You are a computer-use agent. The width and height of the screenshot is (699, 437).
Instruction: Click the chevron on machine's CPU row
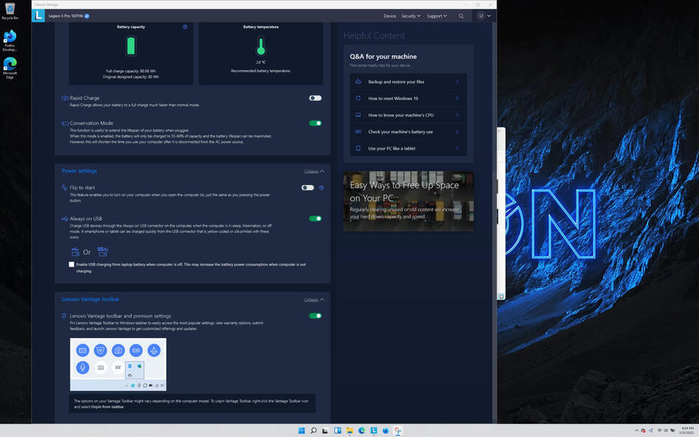click(457, 115)
